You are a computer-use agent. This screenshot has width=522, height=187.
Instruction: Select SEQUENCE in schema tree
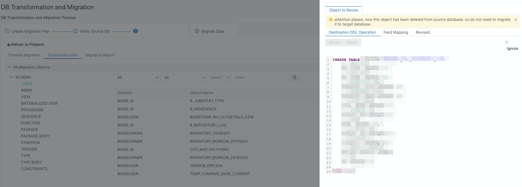pos(31,117)
